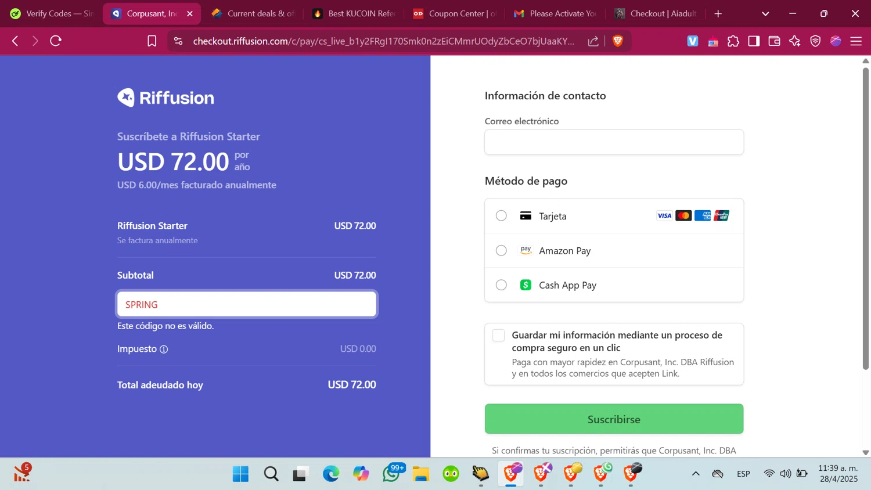Switch to Verify Codes tab
Image resolution: width=871 pixels, height=490 pixels.
coord(51,13)
